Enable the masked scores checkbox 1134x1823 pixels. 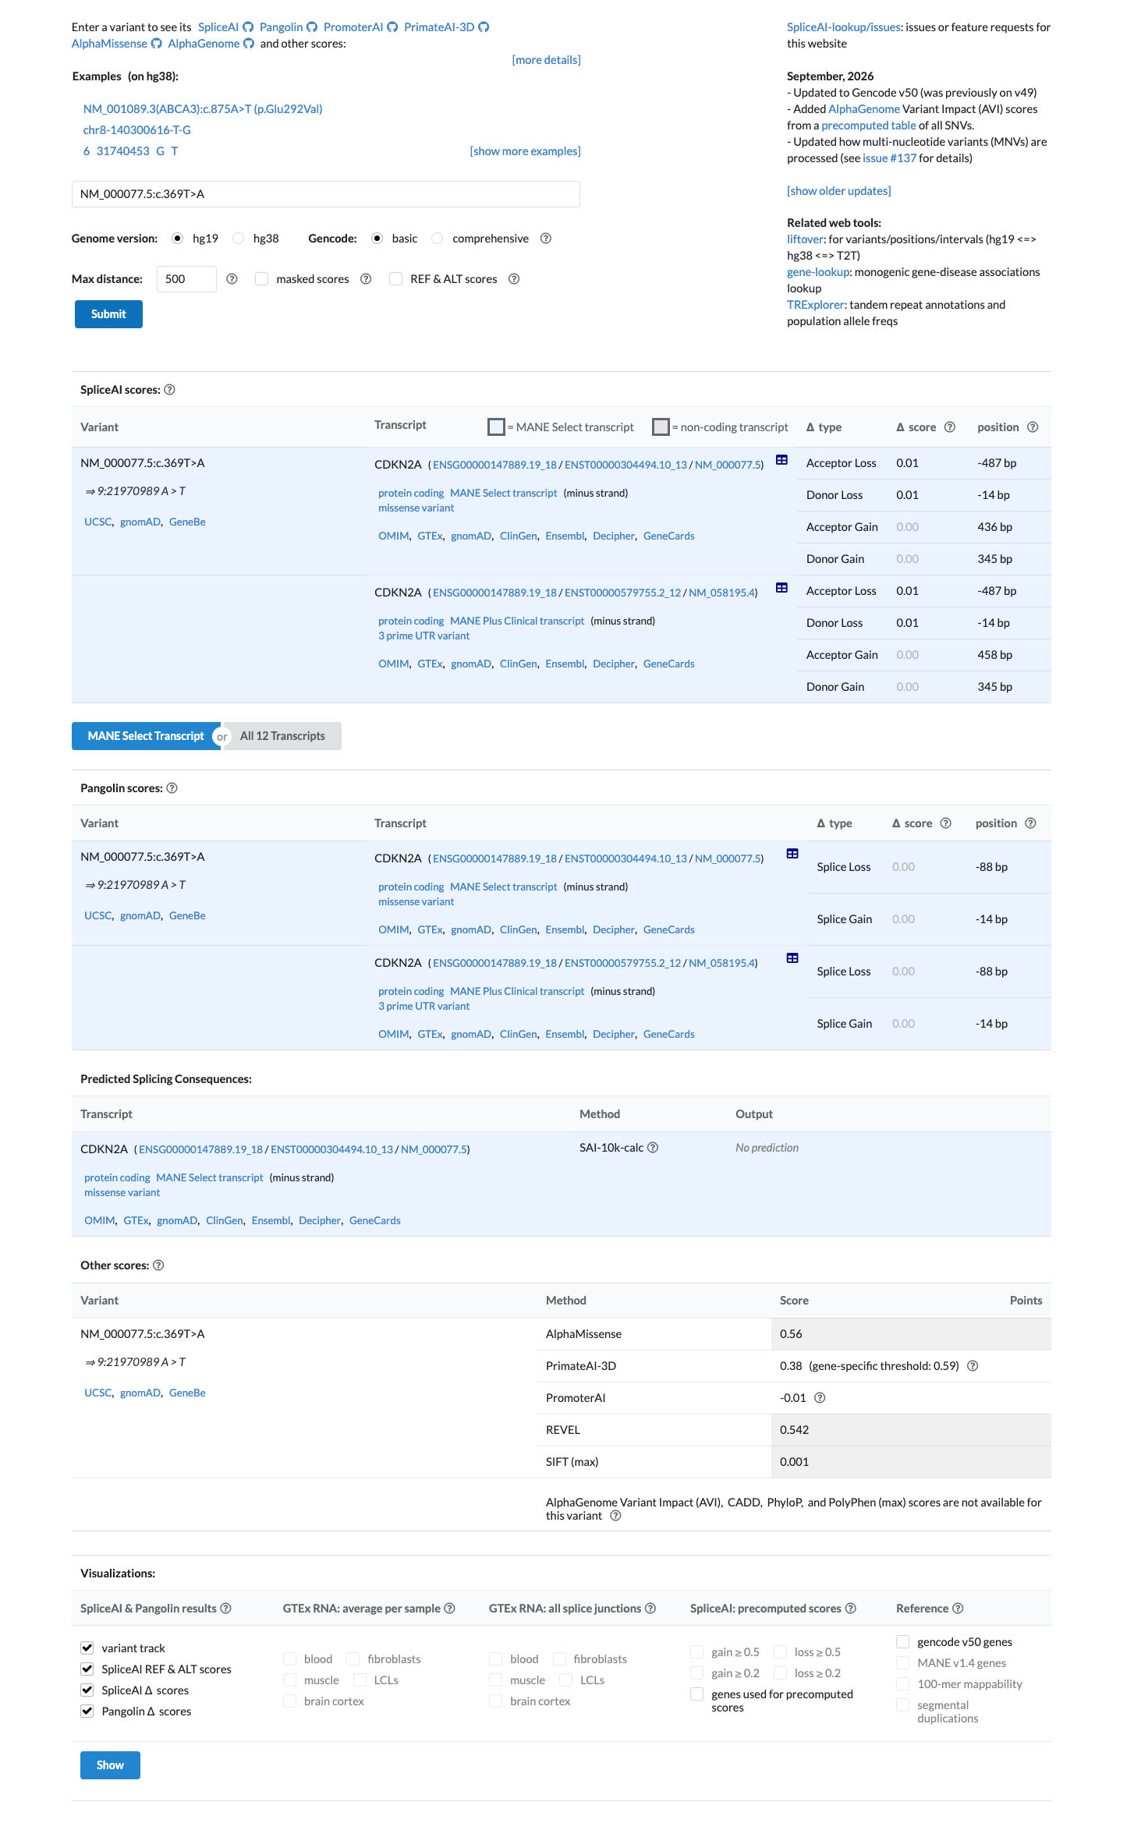point(262,279)
